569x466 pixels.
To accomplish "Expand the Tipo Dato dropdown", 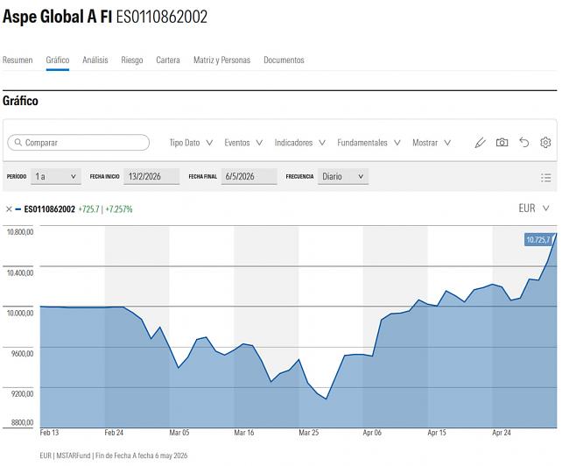I will click(191, 143).
